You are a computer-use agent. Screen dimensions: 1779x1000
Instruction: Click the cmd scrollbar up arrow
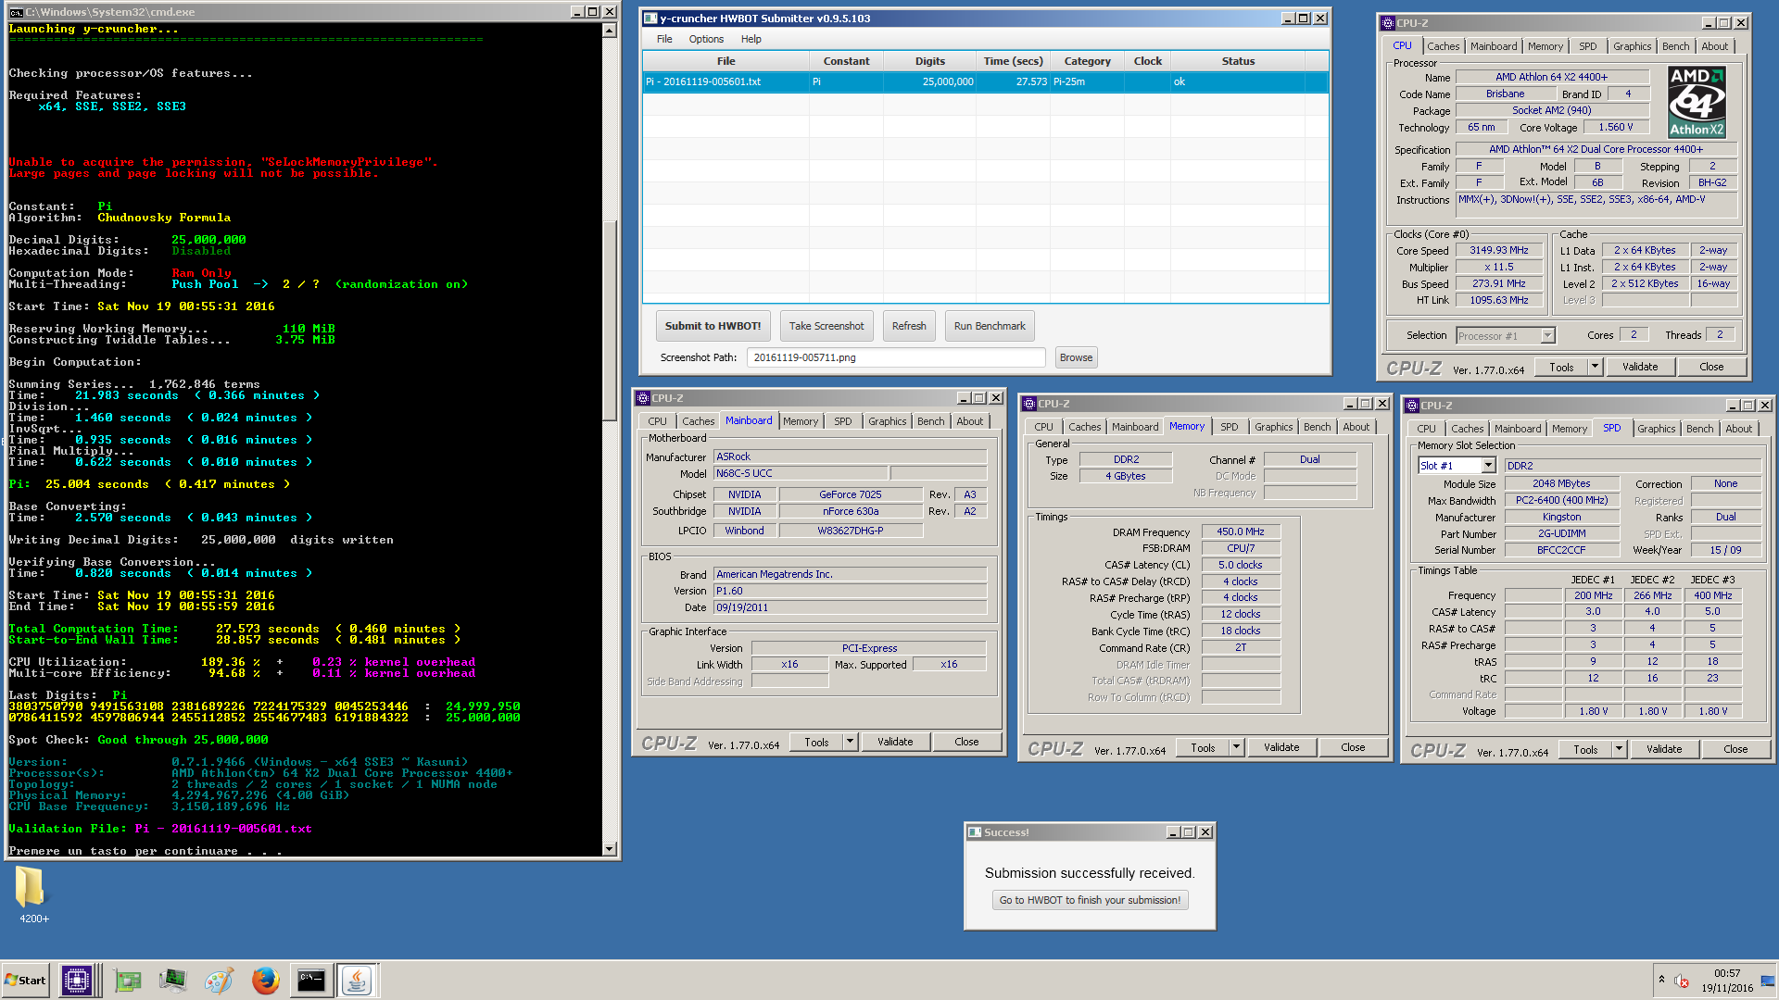[x=609, y=31]
